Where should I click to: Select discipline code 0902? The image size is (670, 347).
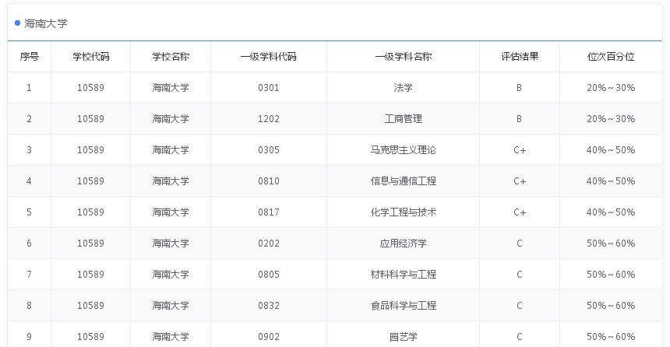(268, 337)
